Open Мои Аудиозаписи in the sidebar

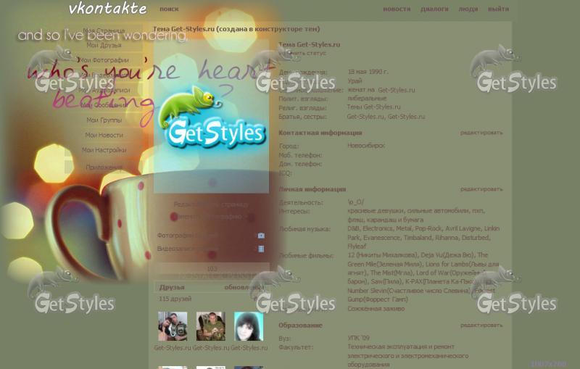tap(104, 90)
